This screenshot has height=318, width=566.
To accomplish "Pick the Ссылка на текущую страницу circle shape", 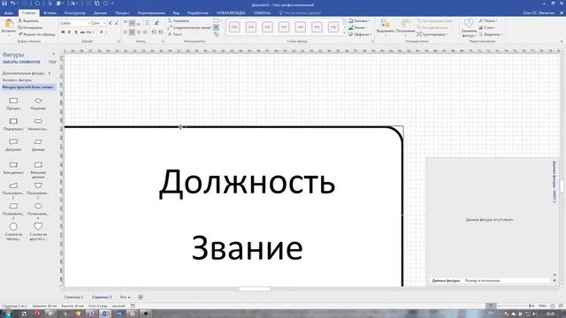I will pyautogui.click(x=13, y=231).
